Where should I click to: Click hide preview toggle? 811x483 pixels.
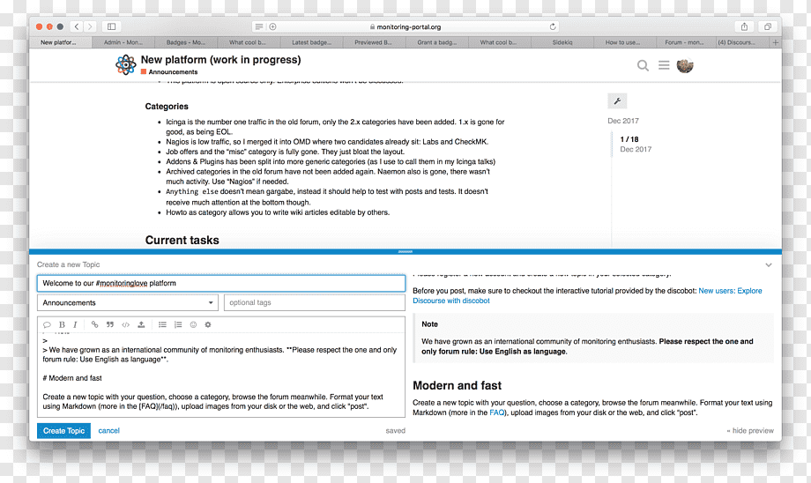[x=750, y=430]
